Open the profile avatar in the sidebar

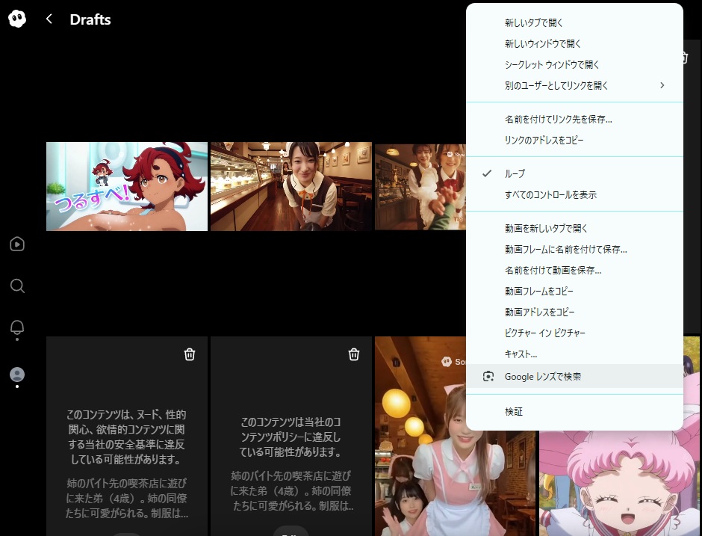pos(18,375)
